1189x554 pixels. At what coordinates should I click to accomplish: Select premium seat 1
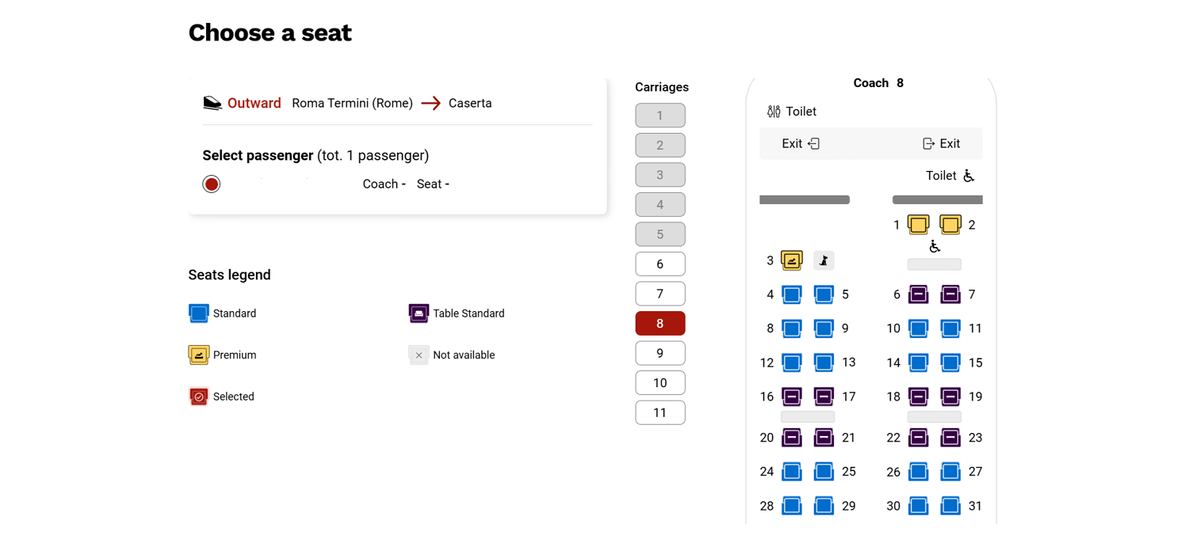pos(918,225)
